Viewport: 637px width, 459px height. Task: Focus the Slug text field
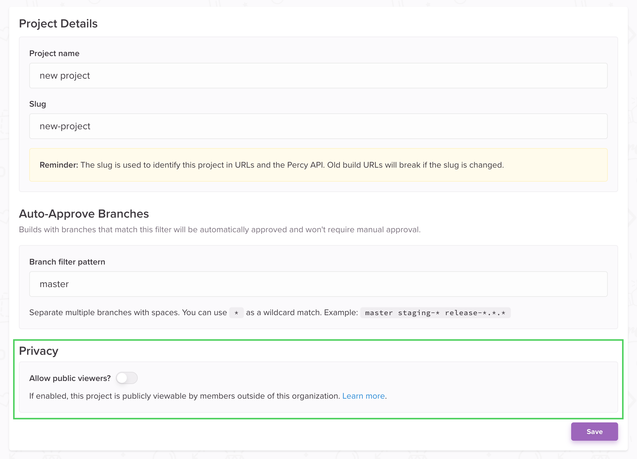pyautogui.click(x=318, y=126)
